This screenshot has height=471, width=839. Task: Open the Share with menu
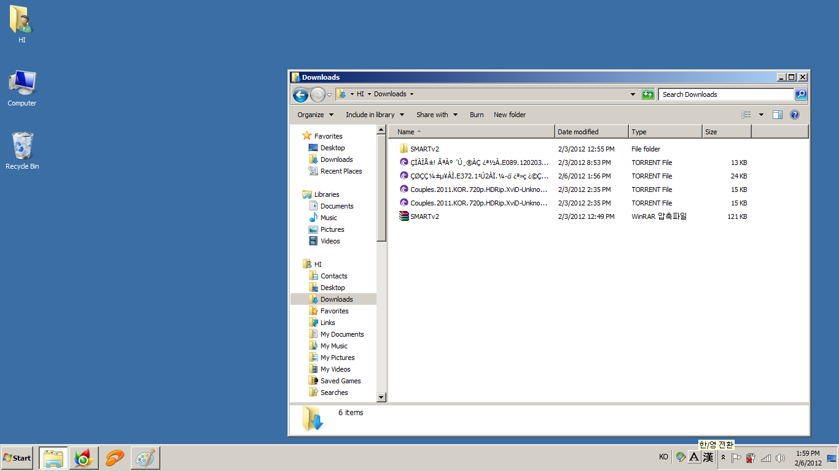[437, 115]
